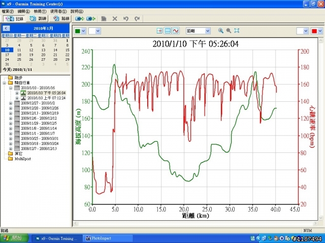Image resolution: width=325 pixels, height=243 pixels.
Task: Click the week icon beside 2010/1/10 - 2010/1/16
Action: [x=17, y=88]
